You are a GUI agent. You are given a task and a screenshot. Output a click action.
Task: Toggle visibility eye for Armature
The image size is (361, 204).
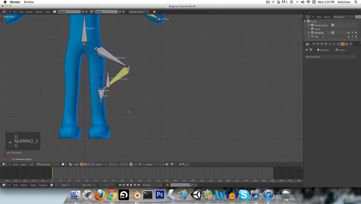tap(348, 33)
